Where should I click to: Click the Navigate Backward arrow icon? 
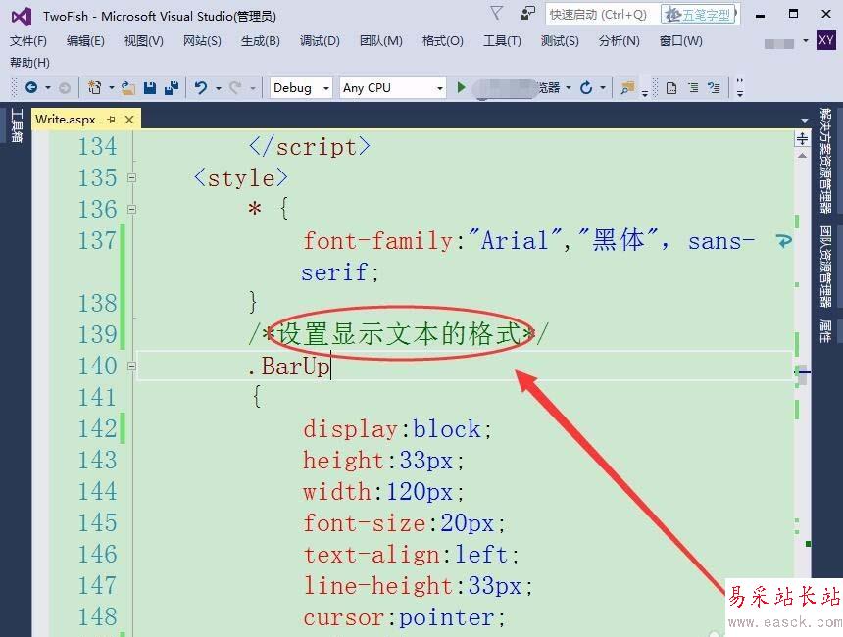[x=31, y=87]
